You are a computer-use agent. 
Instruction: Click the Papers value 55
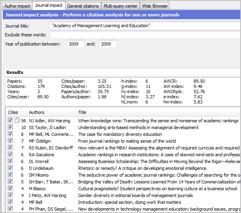tap(40, 81)
